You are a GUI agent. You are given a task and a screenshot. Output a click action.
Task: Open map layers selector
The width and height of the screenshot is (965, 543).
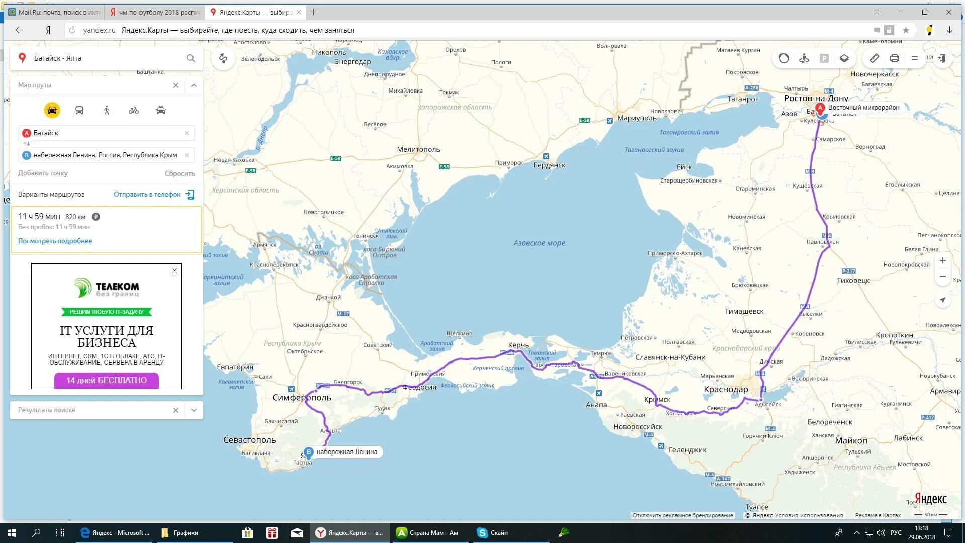point(844,58)
